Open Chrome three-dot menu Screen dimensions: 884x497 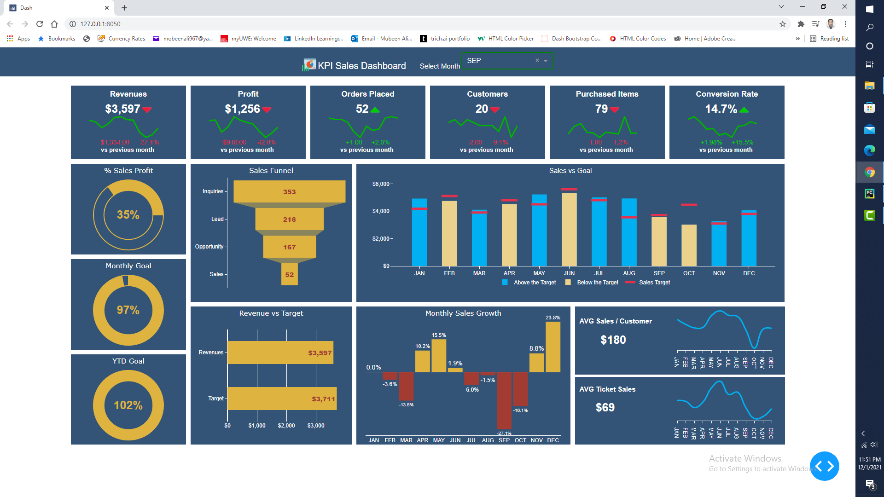(x=845, y=24)
